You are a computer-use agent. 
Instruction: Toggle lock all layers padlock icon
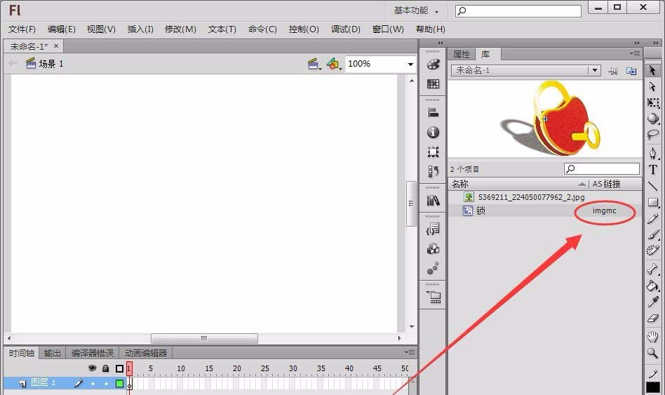click(x=106, y=368)
